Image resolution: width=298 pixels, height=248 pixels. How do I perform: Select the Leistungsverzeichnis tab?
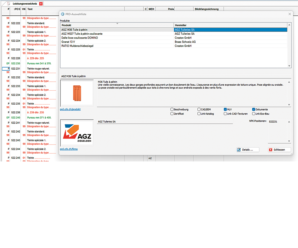point(25,3)
